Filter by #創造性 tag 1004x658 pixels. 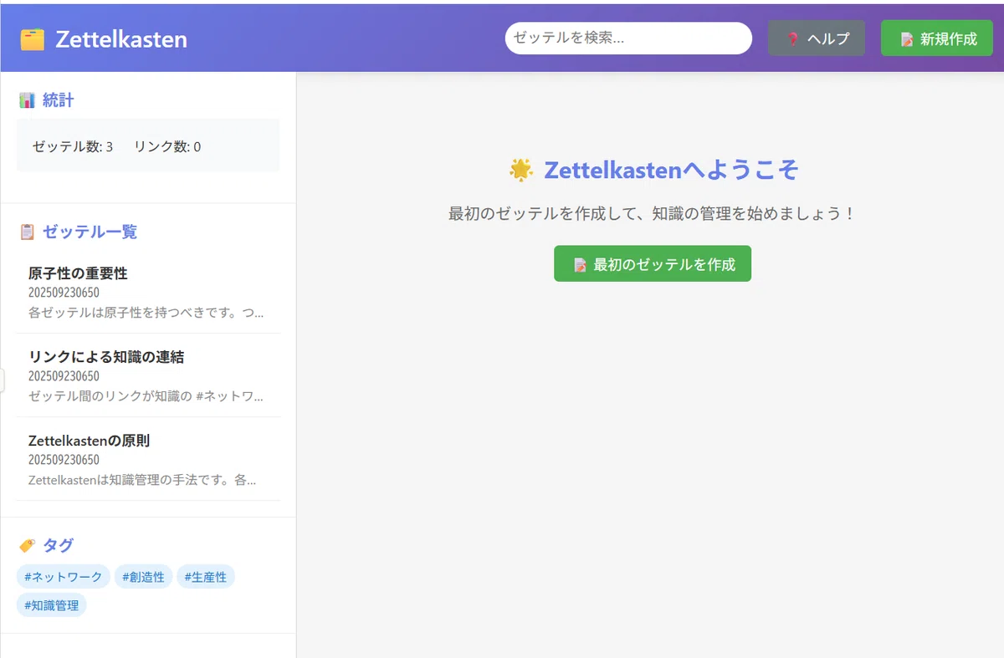pos(143,577)
